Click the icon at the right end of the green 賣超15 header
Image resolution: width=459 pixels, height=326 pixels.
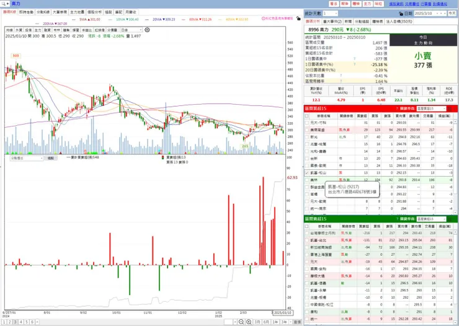click(450, 219)
